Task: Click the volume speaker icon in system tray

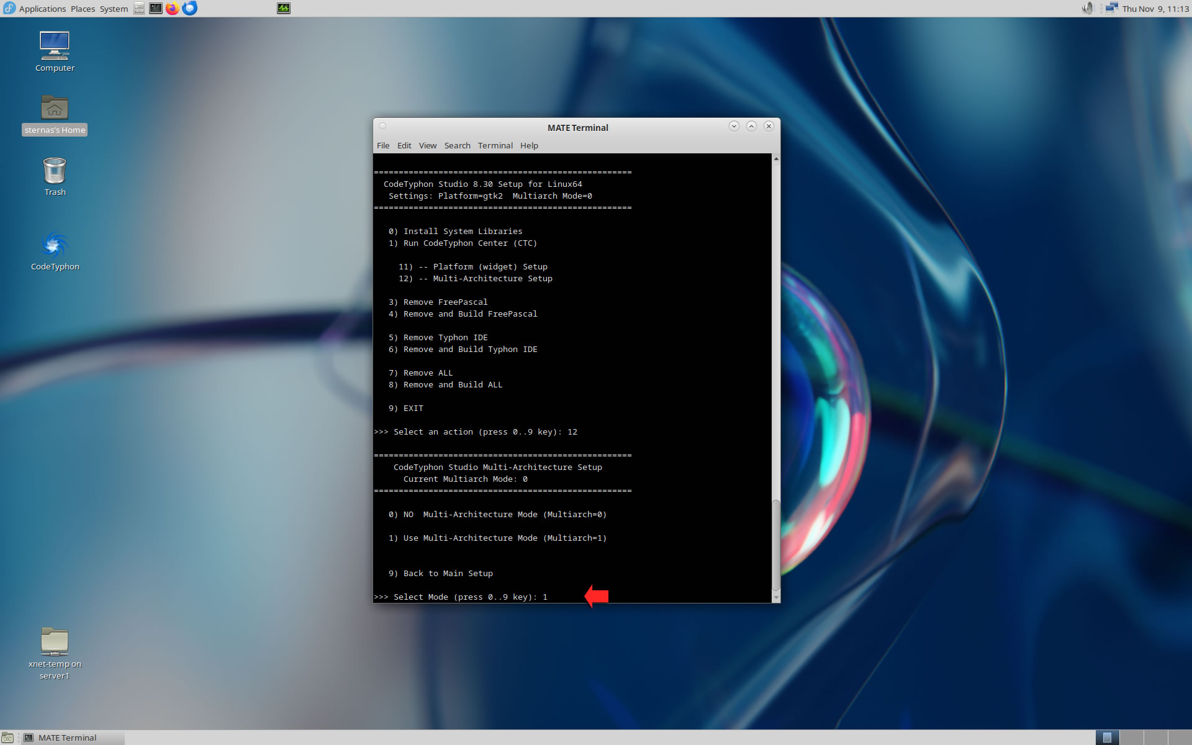Action: 1088,8
